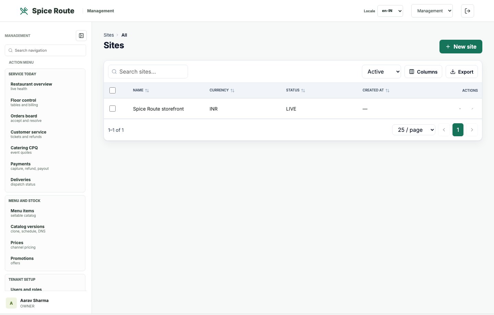Click the Search sites input

tap(148, 72)
